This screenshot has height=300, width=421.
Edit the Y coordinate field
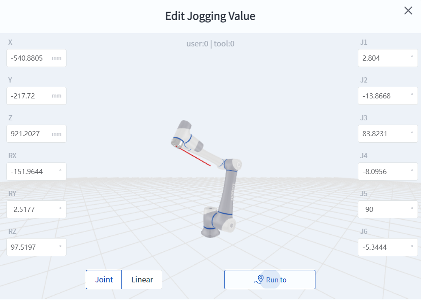point(29,96)
